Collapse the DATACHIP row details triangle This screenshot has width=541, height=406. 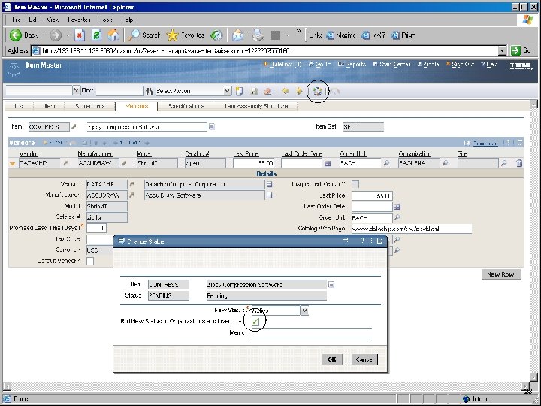click(x=13, y=164)
